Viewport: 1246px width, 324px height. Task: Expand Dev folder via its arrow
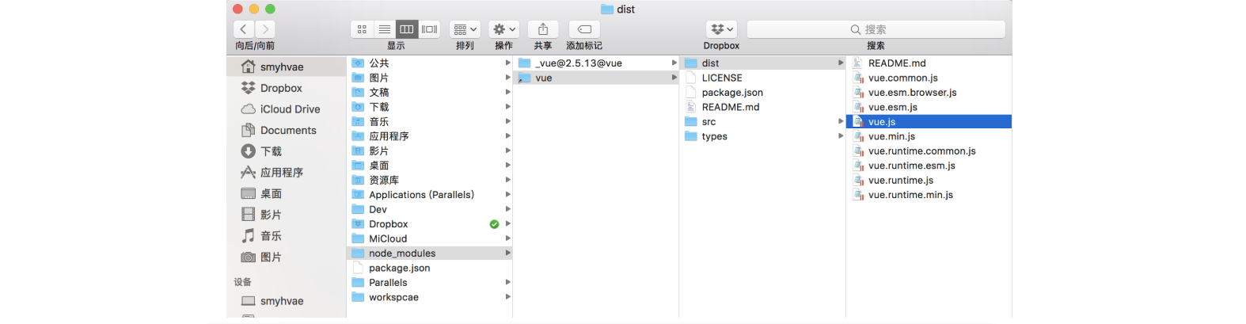(x=507, y=209)
